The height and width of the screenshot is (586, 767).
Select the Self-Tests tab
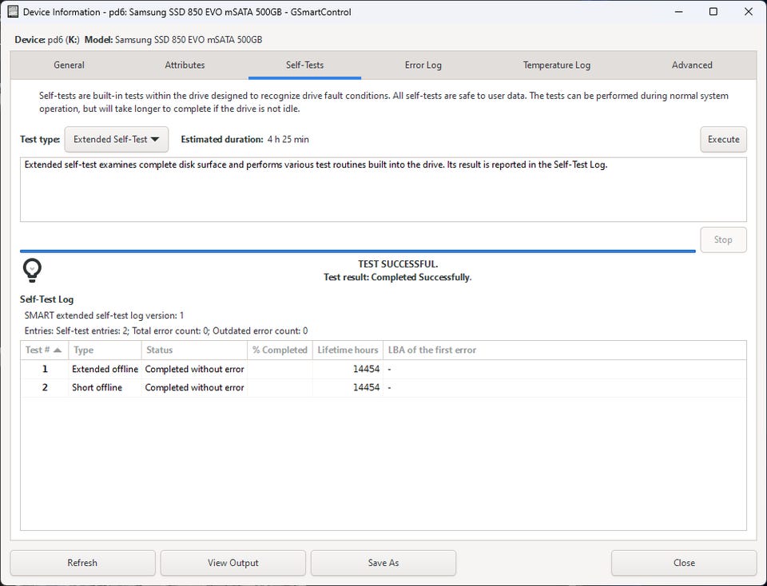click(304, 65)
